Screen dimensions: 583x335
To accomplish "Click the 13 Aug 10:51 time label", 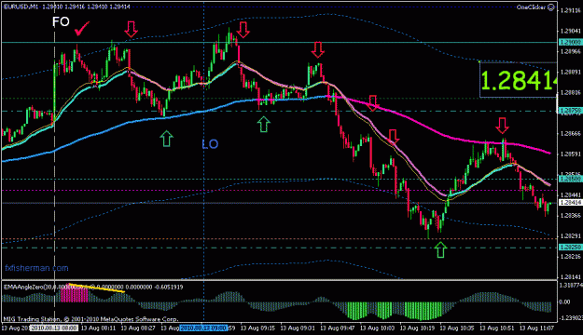I will click(x=497, y=328).
